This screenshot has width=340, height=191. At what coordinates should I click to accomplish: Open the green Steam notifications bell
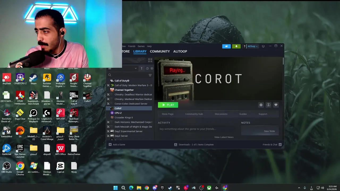point(236,46)
